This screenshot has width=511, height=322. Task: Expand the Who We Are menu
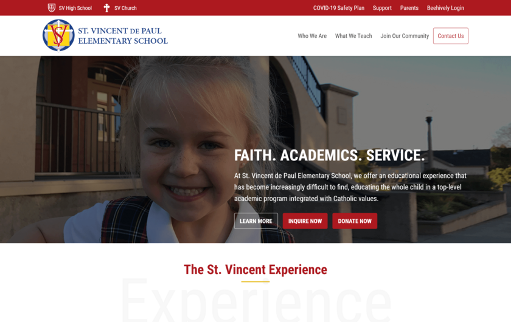coord(312,36)
